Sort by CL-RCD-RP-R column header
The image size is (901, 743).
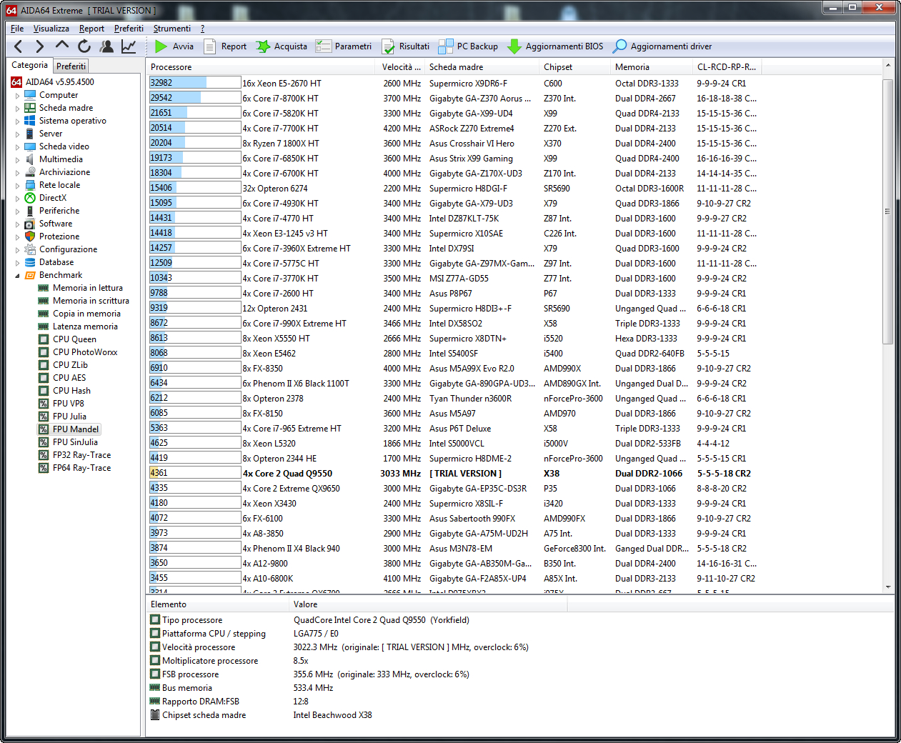click(x=727, y=67)
